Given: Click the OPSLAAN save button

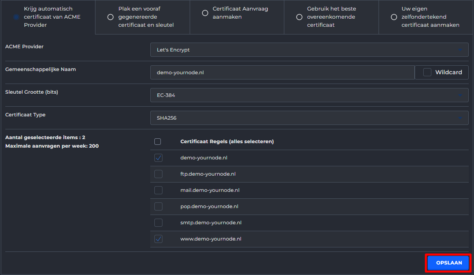Looking at the screenshot, I should coord(448,263).
